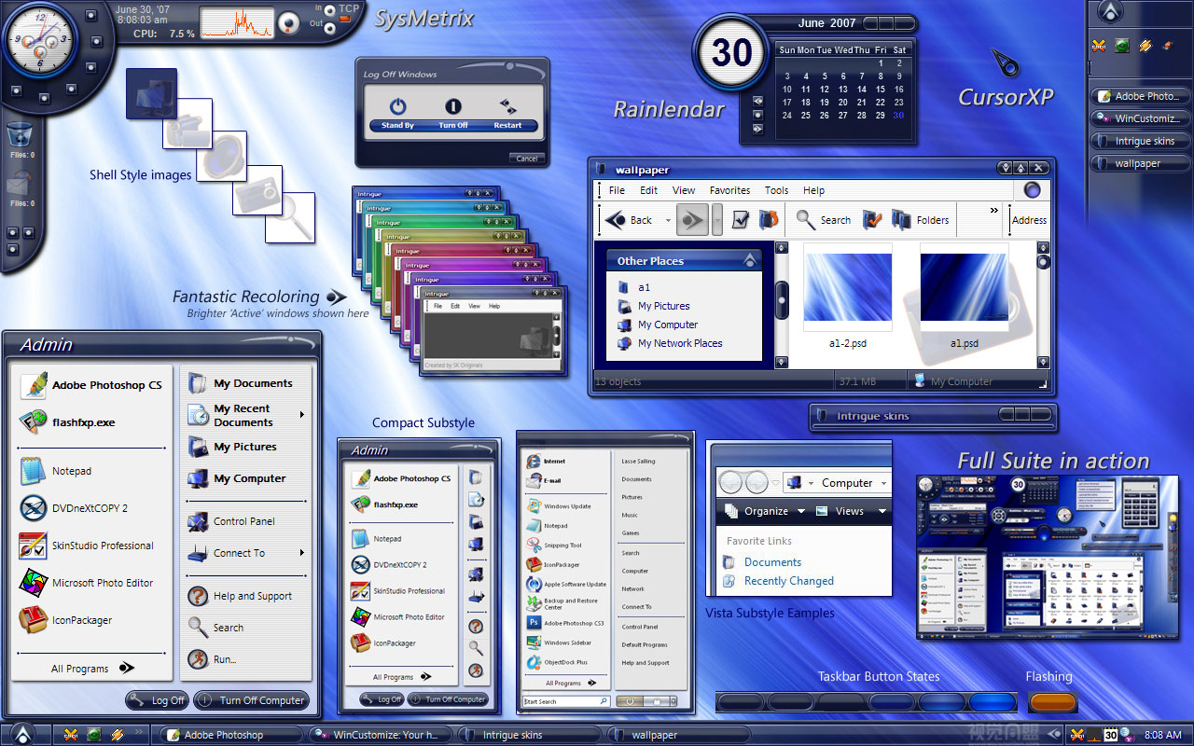Viewport: 1194px width, 746px height.
Task: Open the Back button history dropdown arrow
Action: pyautogui.click(x=668, y=221)
